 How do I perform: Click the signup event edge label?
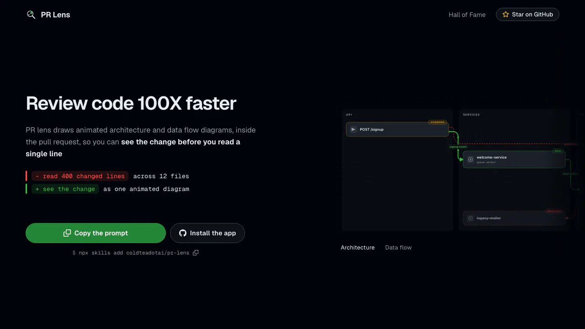pos(458,147)
